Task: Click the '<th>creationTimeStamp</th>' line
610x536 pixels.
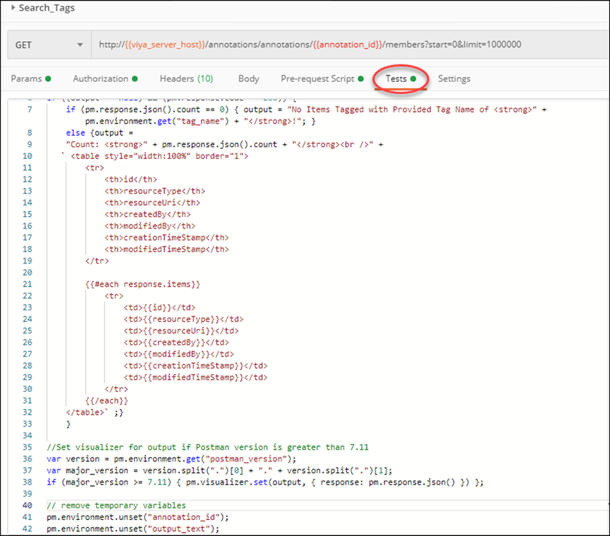Action: click(166, 238)
